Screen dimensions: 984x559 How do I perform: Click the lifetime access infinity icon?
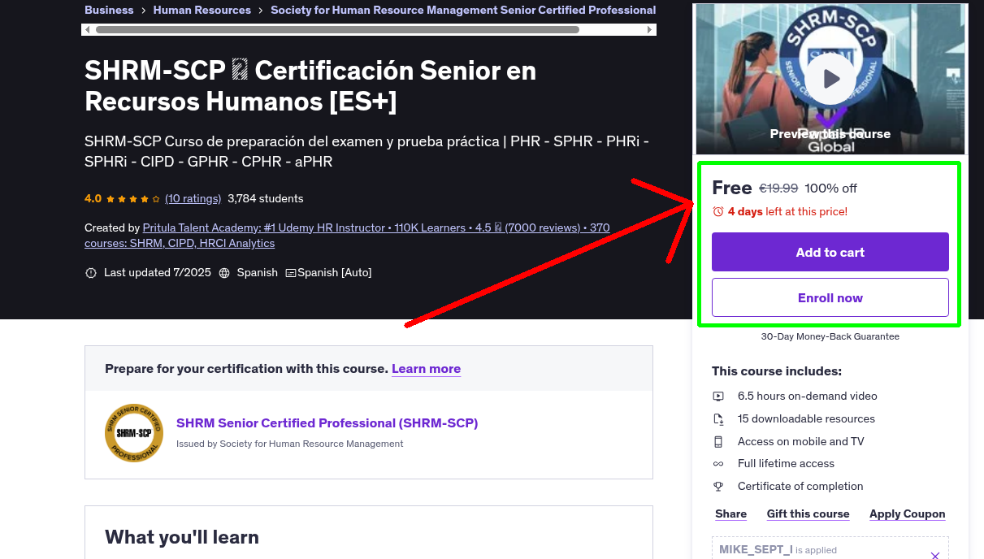tap(718, 464)
